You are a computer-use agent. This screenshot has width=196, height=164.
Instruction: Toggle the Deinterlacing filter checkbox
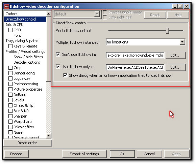[x=10, y=73]
